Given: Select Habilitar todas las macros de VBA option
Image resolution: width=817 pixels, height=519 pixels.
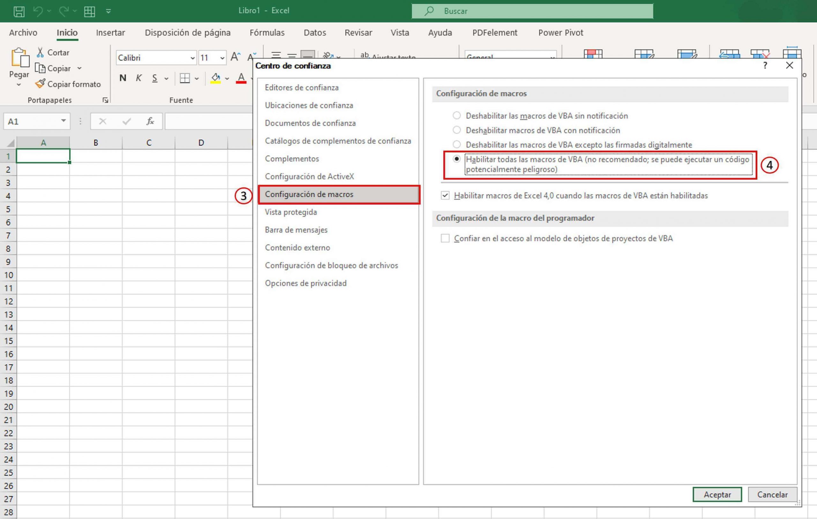Looking at the screenshot, I should tap(457, 159).
